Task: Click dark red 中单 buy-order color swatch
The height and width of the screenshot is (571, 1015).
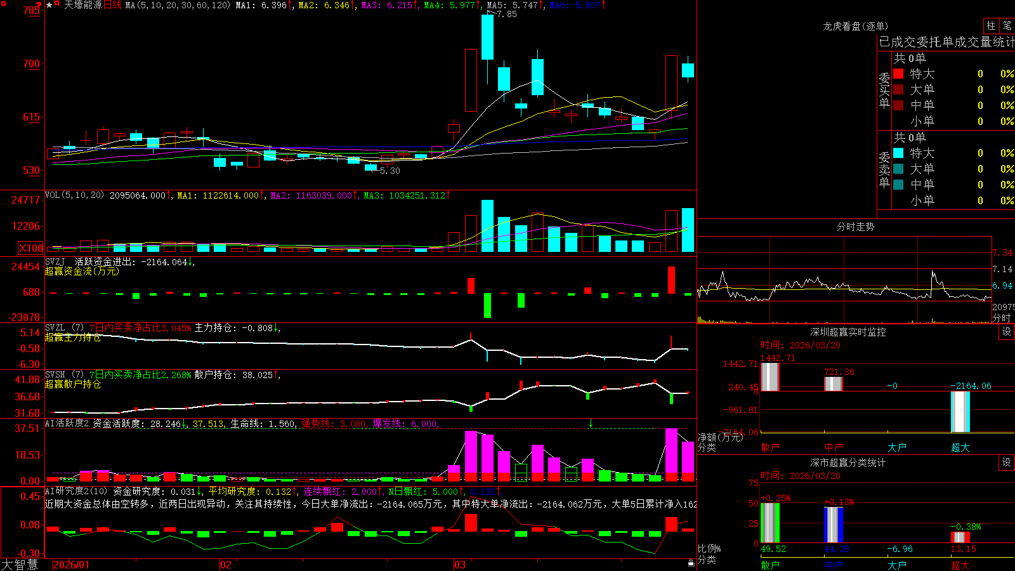Action: click(898, 105)
